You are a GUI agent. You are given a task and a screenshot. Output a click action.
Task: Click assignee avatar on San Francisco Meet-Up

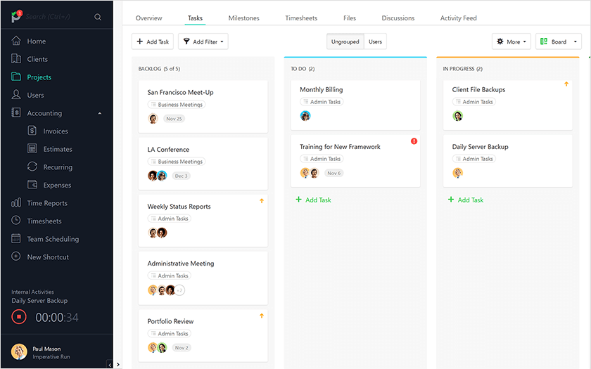(153, 119)
